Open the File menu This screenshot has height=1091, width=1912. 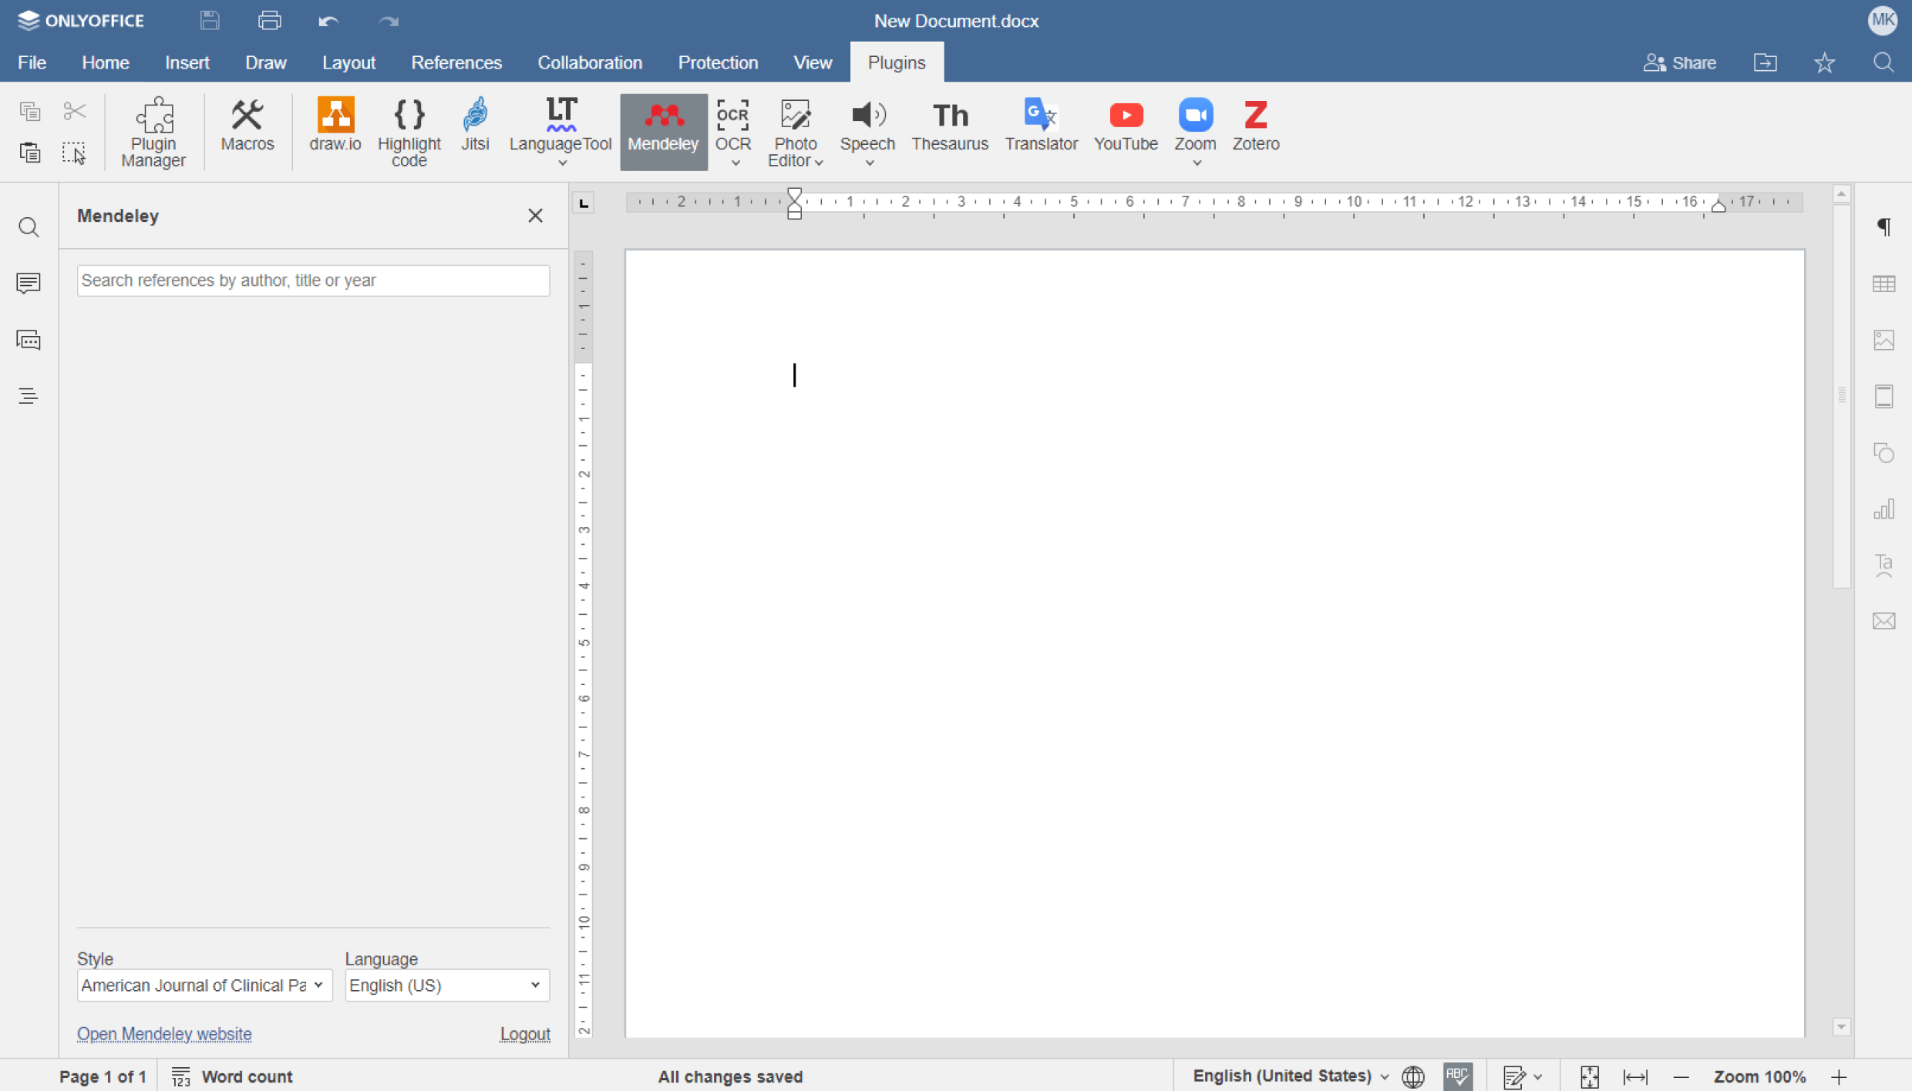(32, 62)
